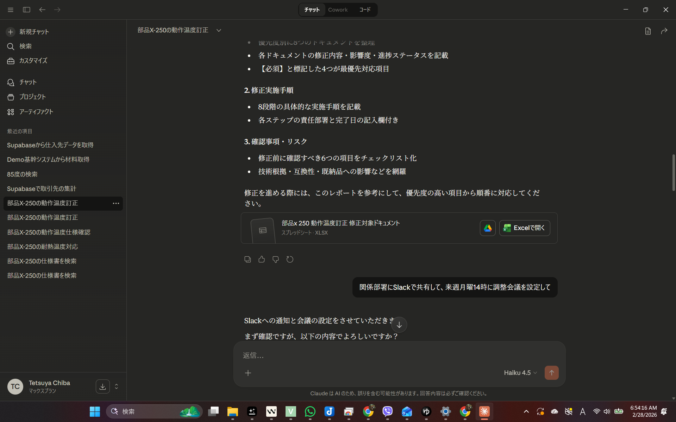Click the retry response icon

pyautogui.click(x=290, y=260)
